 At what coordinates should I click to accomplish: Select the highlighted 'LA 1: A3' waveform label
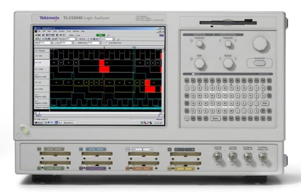(x=42, y=62)
